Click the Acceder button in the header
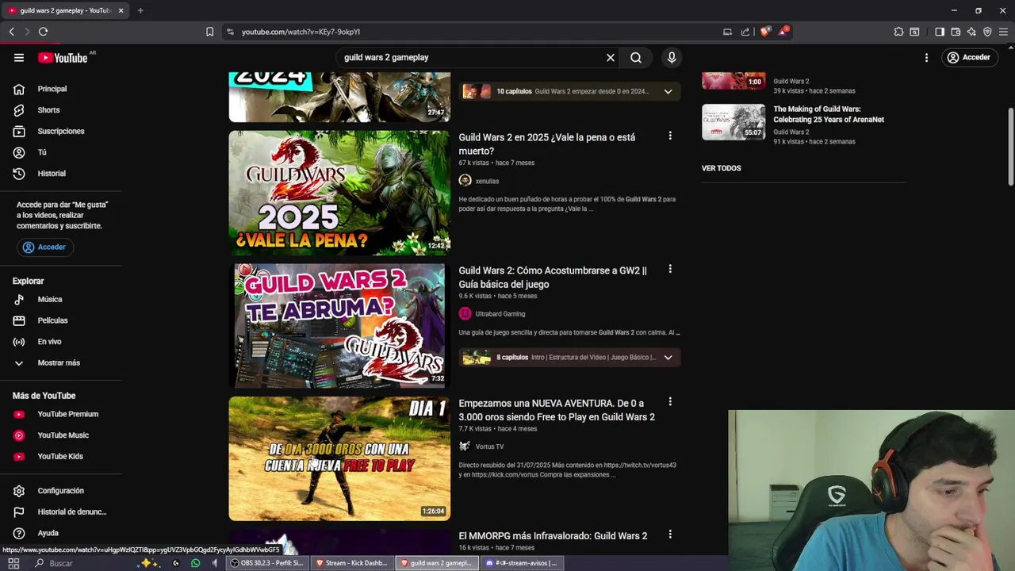 click(968, 58)
